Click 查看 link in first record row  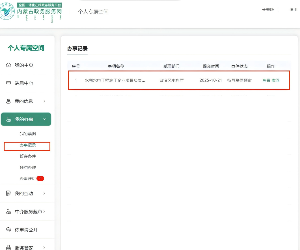[266, 80]
